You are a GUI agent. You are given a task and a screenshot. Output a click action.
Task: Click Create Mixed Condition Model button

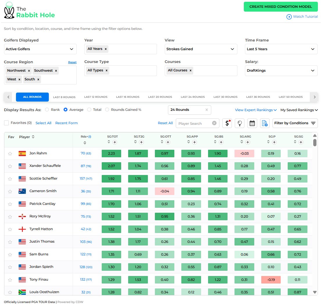(x=281, y=7)
